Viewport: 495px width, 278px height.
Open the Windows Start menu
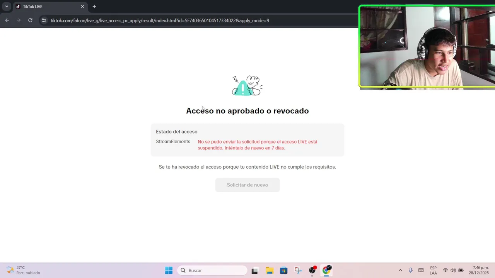tap(169, 270)
